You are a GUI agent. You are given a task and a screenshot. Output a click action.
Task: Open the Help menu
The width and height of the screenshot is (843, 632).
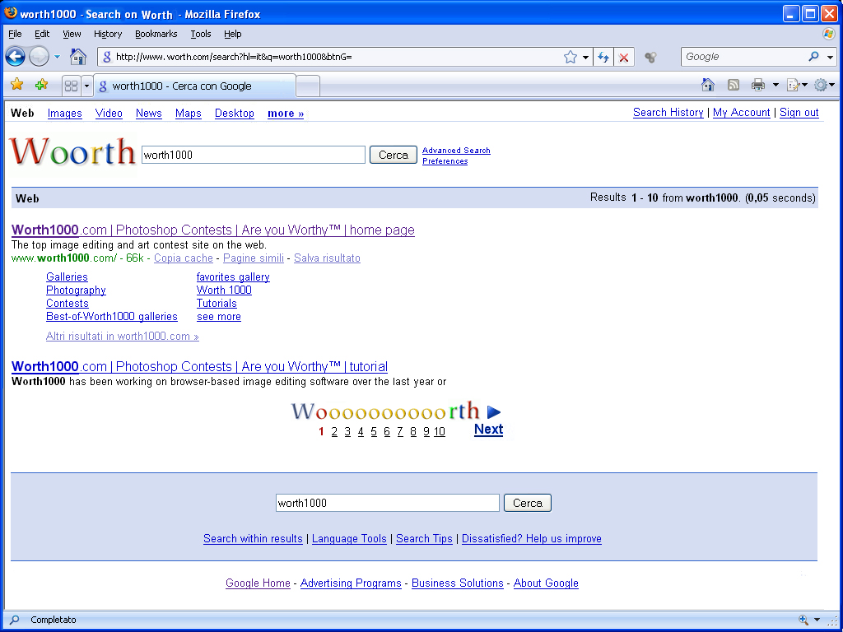tap(233, 34)
